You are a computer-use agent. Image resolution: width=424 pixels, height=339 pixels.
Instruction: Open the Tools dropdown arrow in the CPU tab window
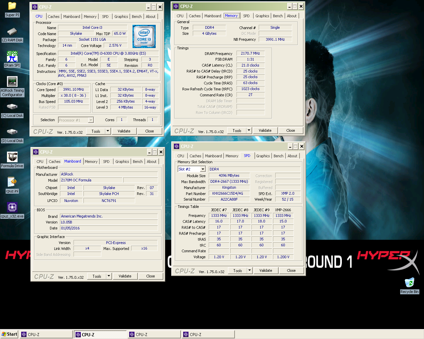click(x=108, y=131)
